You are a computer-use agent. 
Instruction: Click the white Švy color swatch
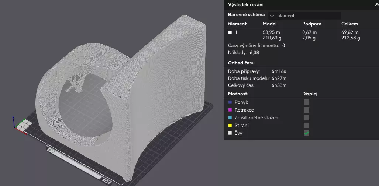click(x=230, y=133)
